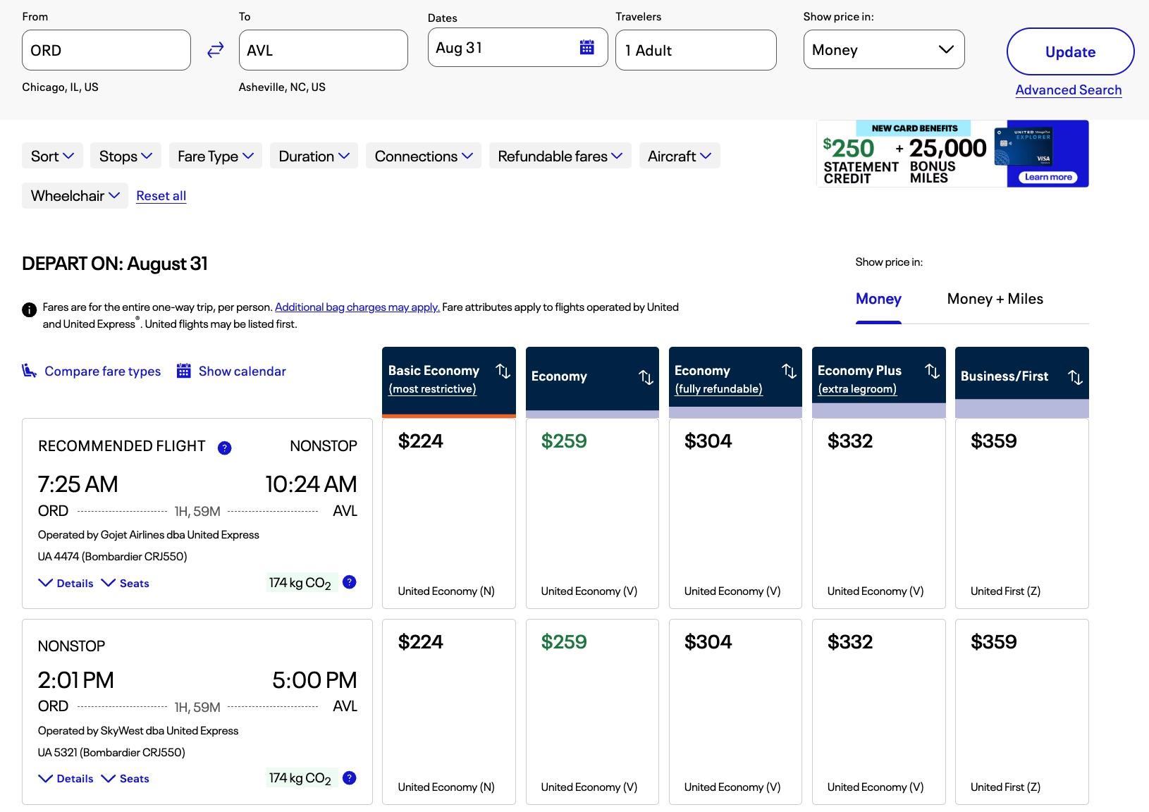Click the Dates Aug 31 field
The image size is (1149, 812).
tap(518, 47)
